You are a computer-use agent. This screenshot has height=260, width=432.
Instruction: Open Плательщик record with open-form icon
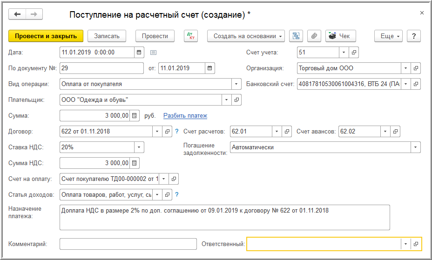tap(236, 100)
